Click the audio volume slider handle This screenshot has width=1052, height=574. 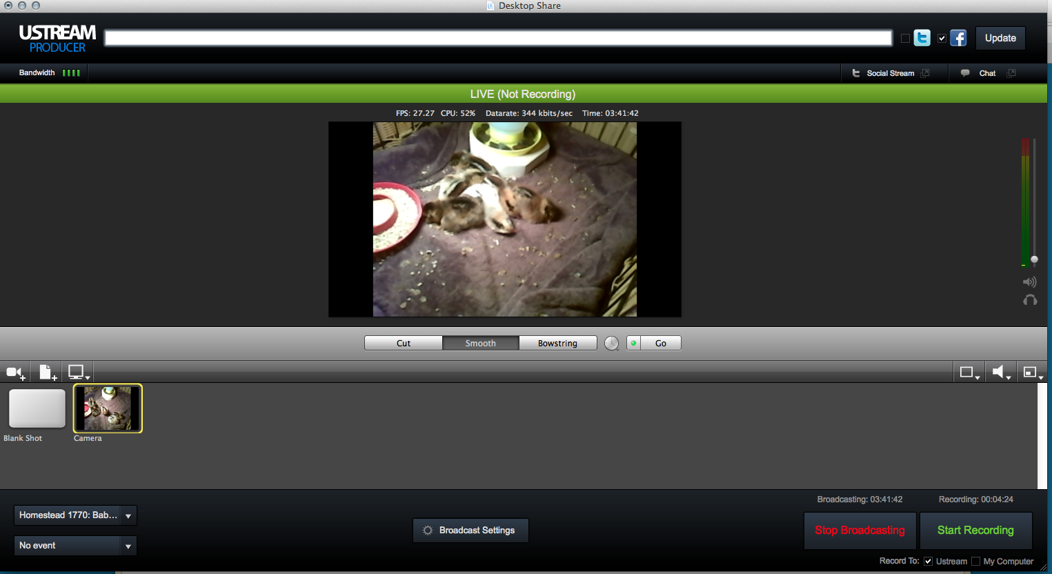[x=1034, y=259]
